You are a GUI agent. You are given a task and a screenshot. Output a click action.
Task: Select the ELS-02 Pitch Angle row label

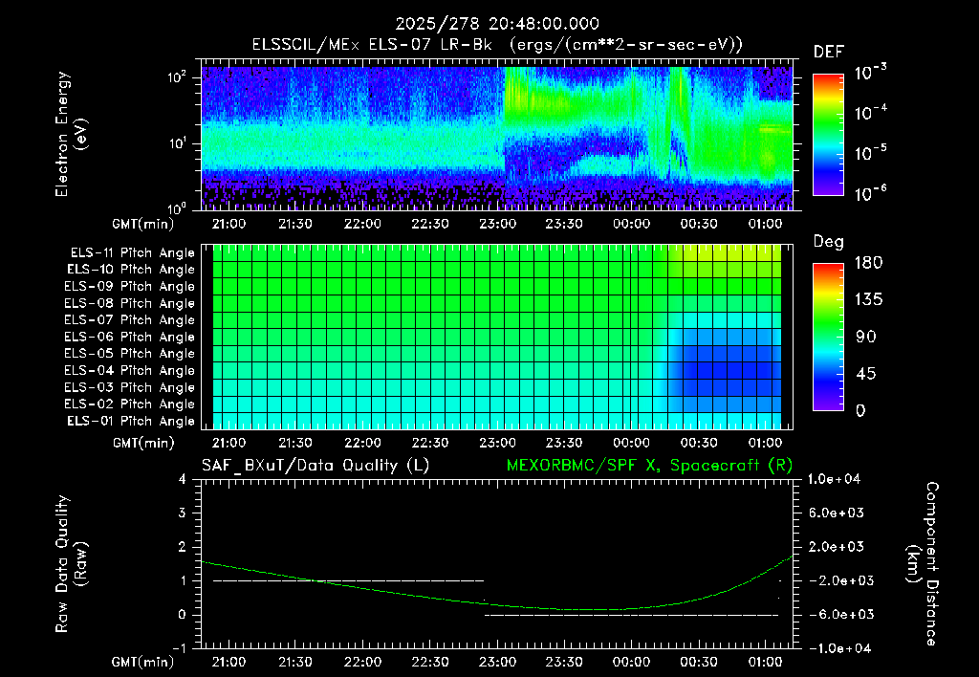(x=130, y=404)
